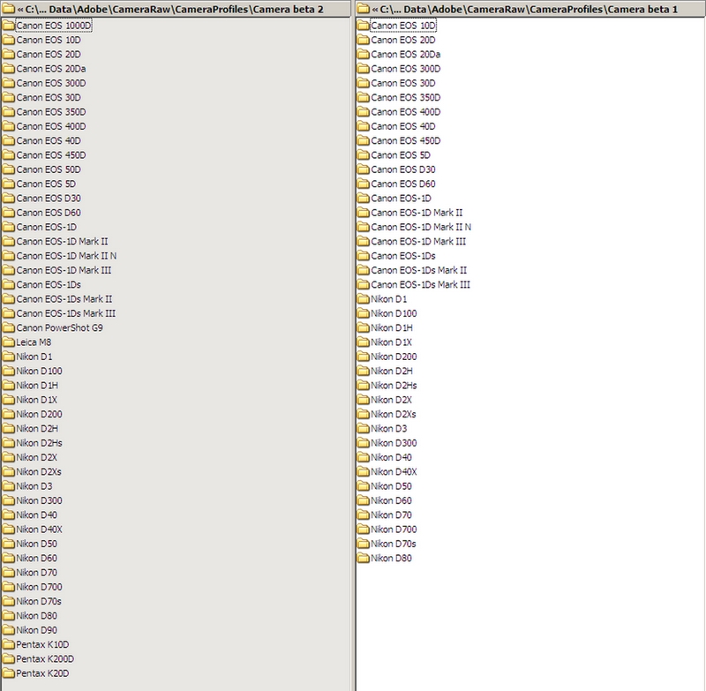Screen dimensions: 706x691
Task: Select Canon EOS 40D in beta 1 pane
Action: point(403,126)
